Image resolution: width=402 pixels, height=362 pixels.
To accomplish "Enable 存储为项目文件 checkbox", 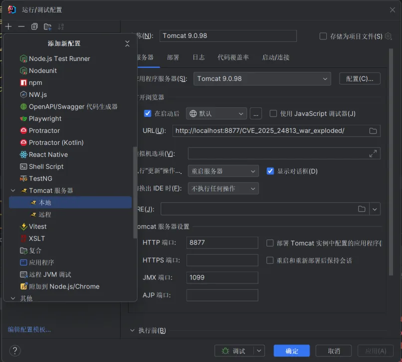I will pyautogui.click(x=323, y=36).
